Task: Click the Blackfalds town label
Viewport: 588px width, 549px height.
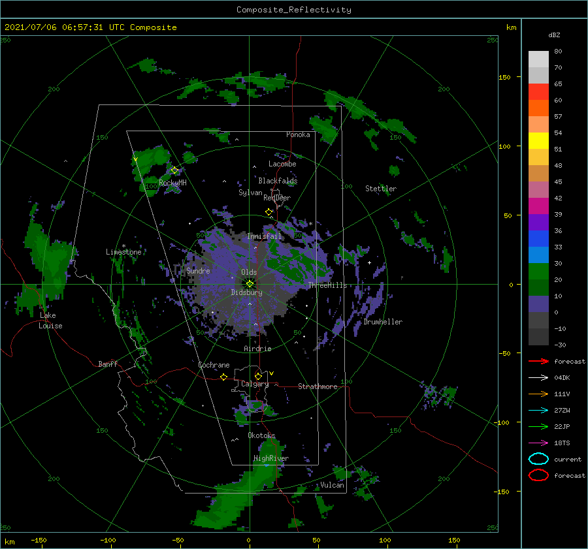Action: tap(278, 181)
